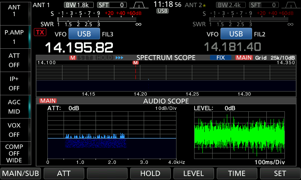Enable the VOX function
Image resolution: width=301 pixels, height=180 pixels.
click(14, 130)
